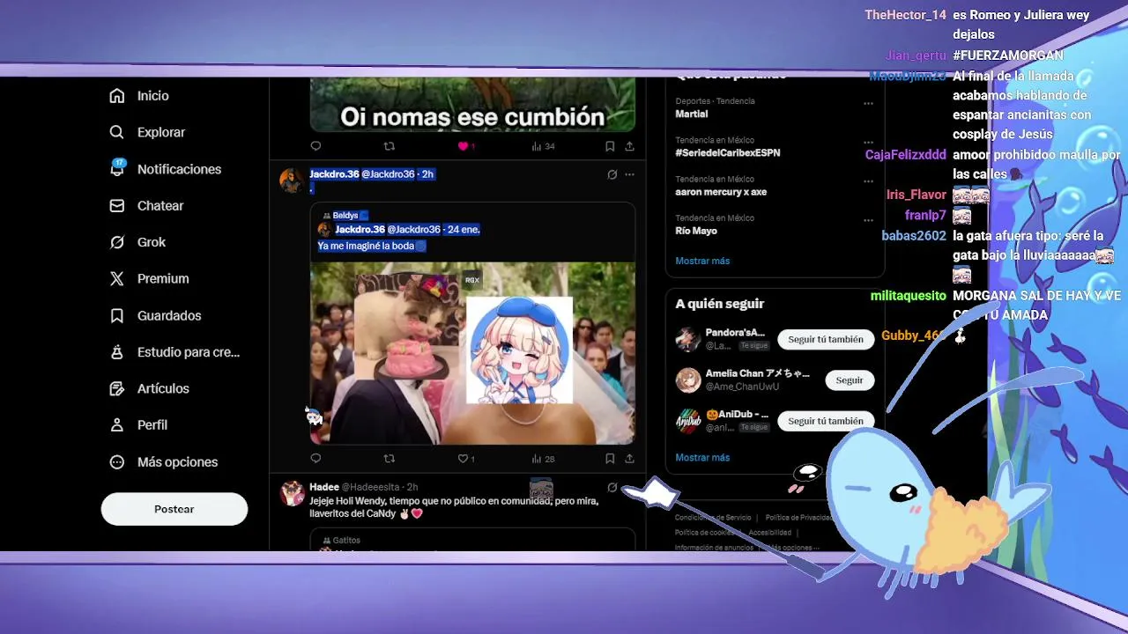Click Mostrar más under A quién seguir
Image resolution: width=1128 pixels, height=634 pixels.
tap(702, 457)
